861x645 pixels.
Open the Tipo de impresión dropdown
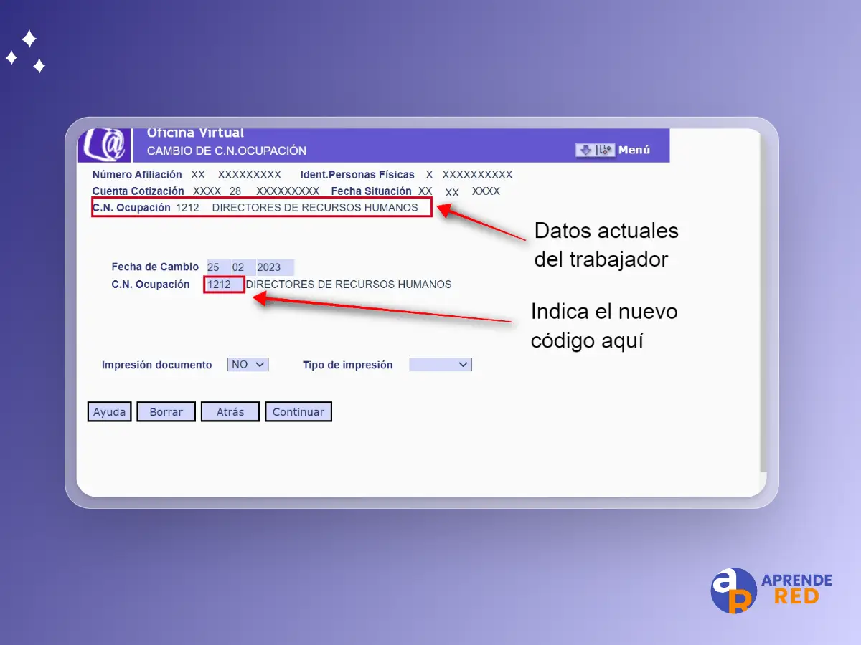click(x=441, y=364)
